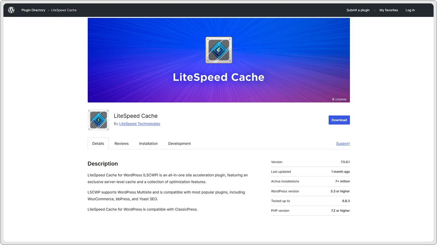Open My favorites in the header

pyautogui.click(x=389, y=10)
